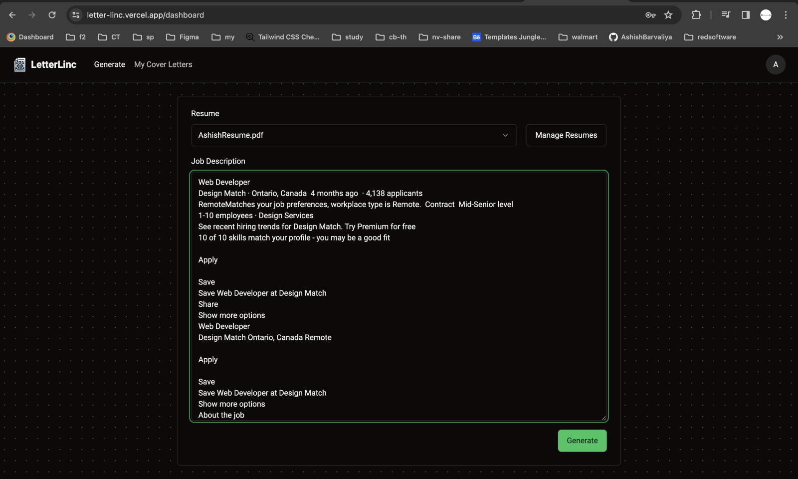
Task: Bookmark this page with the star icon
Action: (x=668, y=15)
